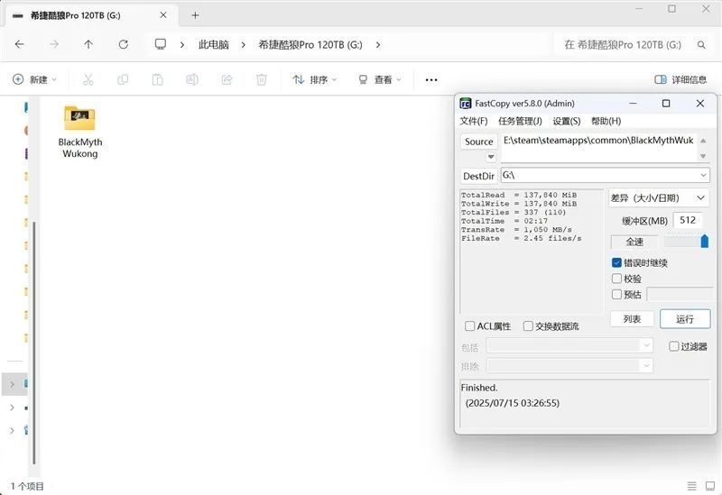This screenshot has width=722, height=495.
Task: Click the forward navigation arrow
Action: click(x=54, y=44)
